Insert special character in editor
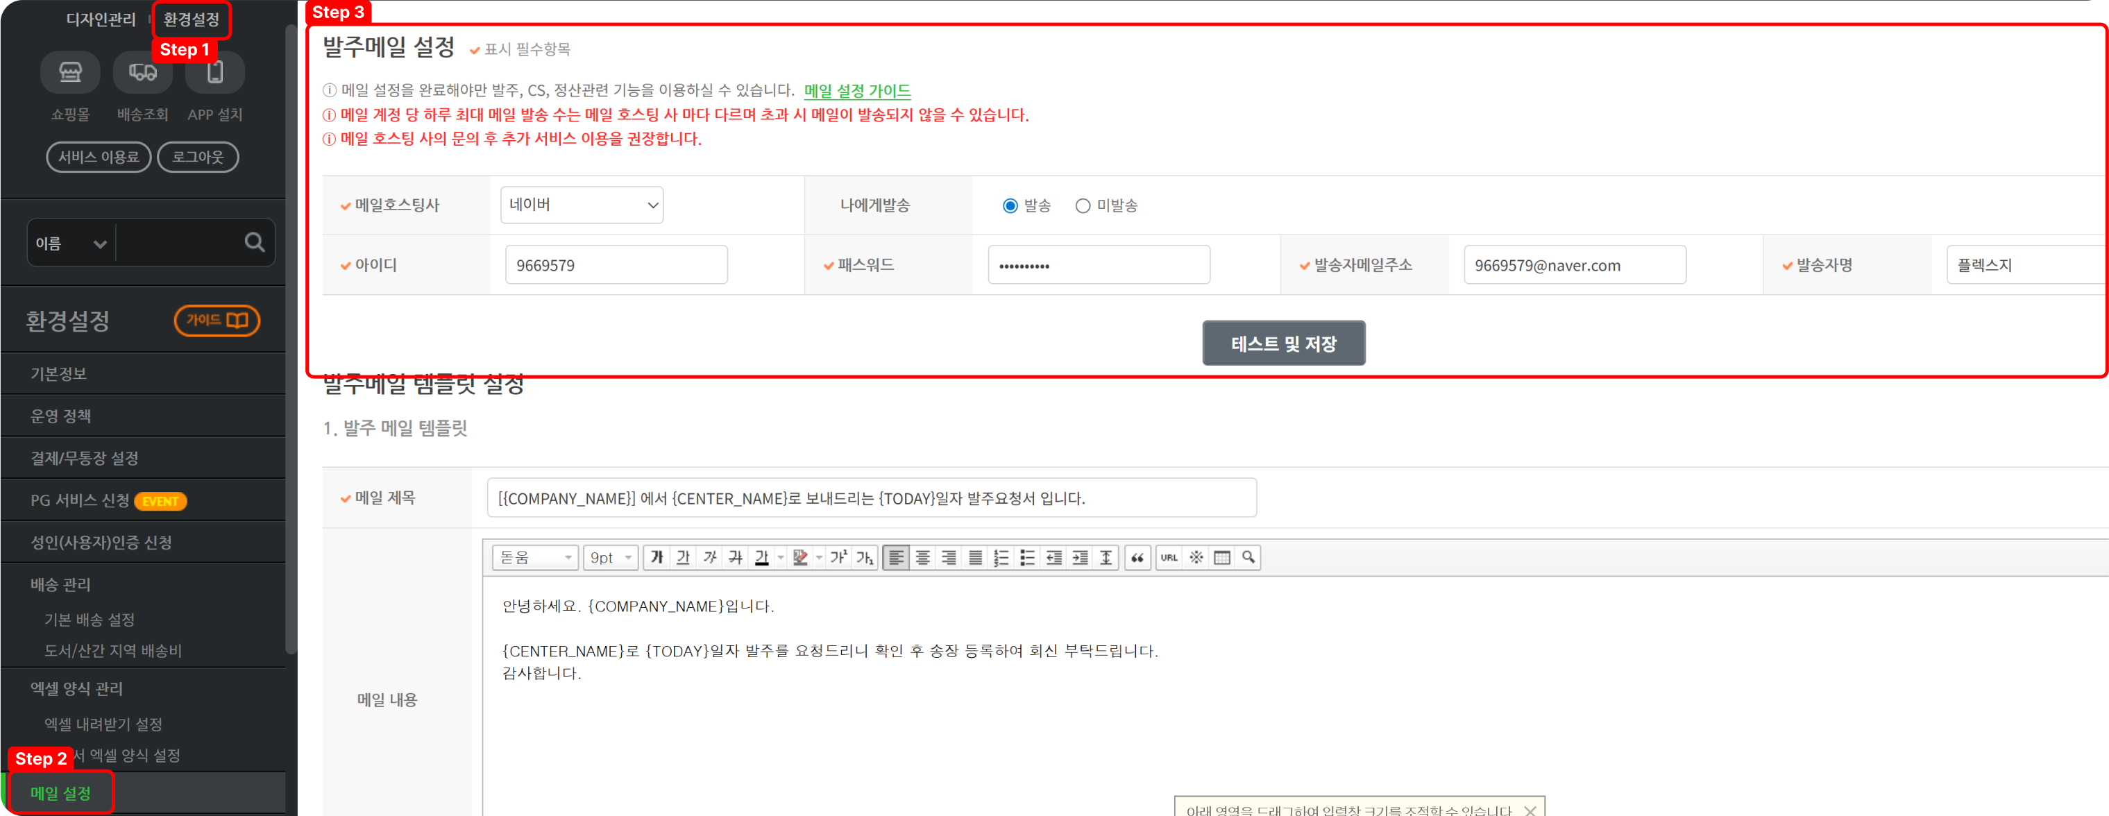 click(1196, 557)
